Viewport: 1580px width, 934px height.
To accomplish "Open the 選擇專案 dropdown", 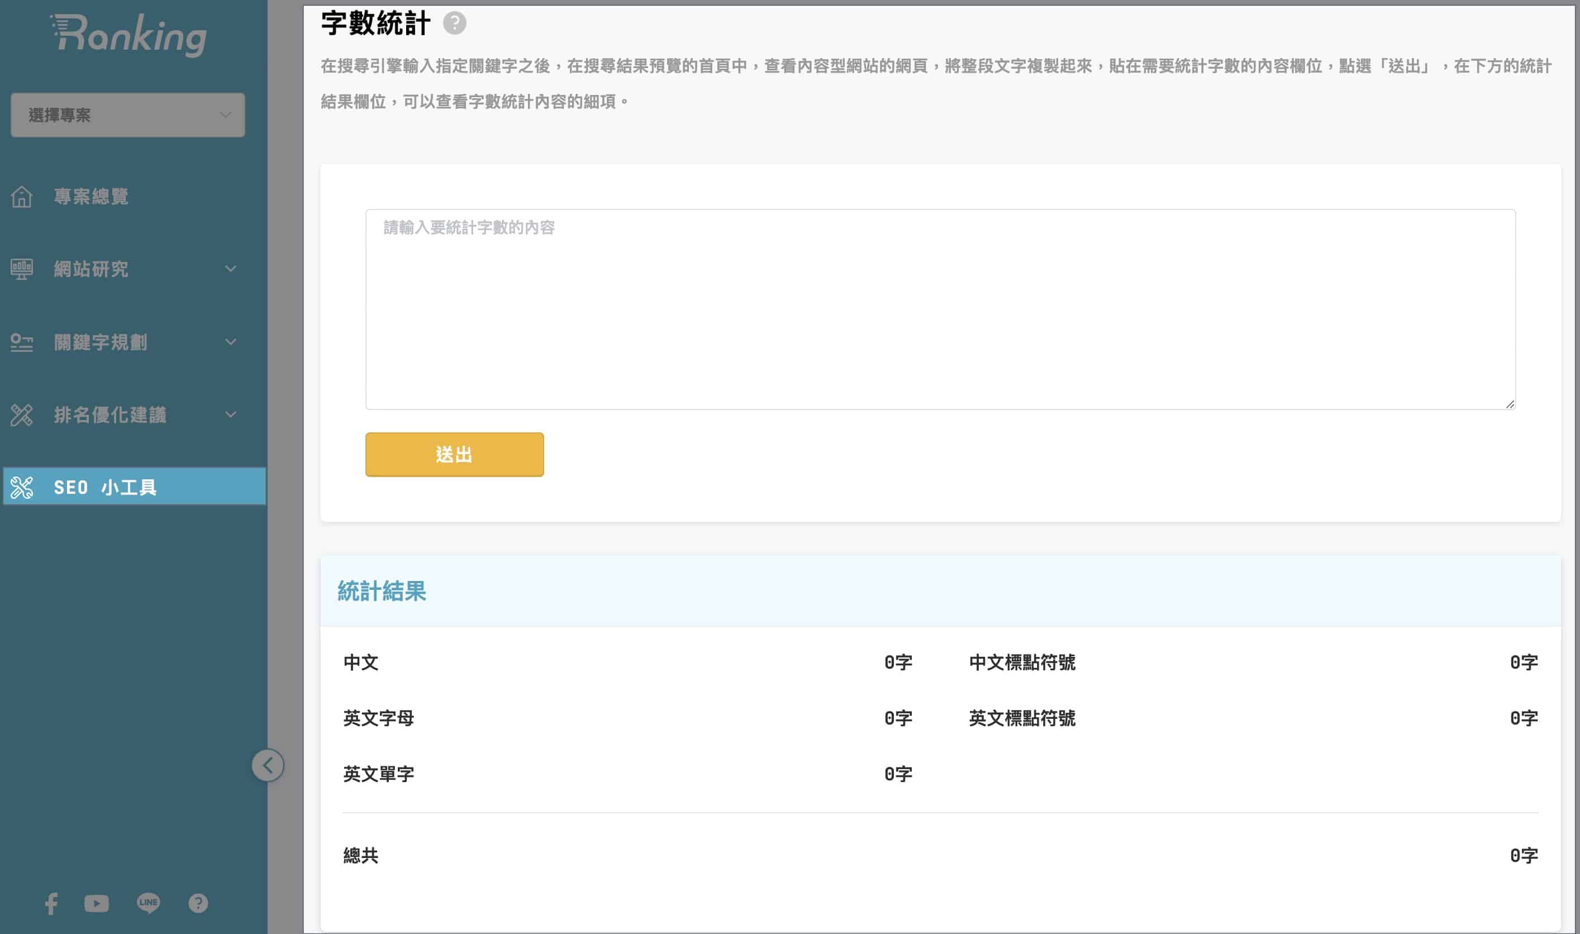I will click(x=128, y=115).
